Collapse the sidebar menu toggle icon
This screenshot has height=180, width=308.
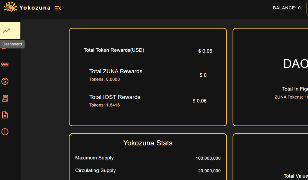point(58,8)
